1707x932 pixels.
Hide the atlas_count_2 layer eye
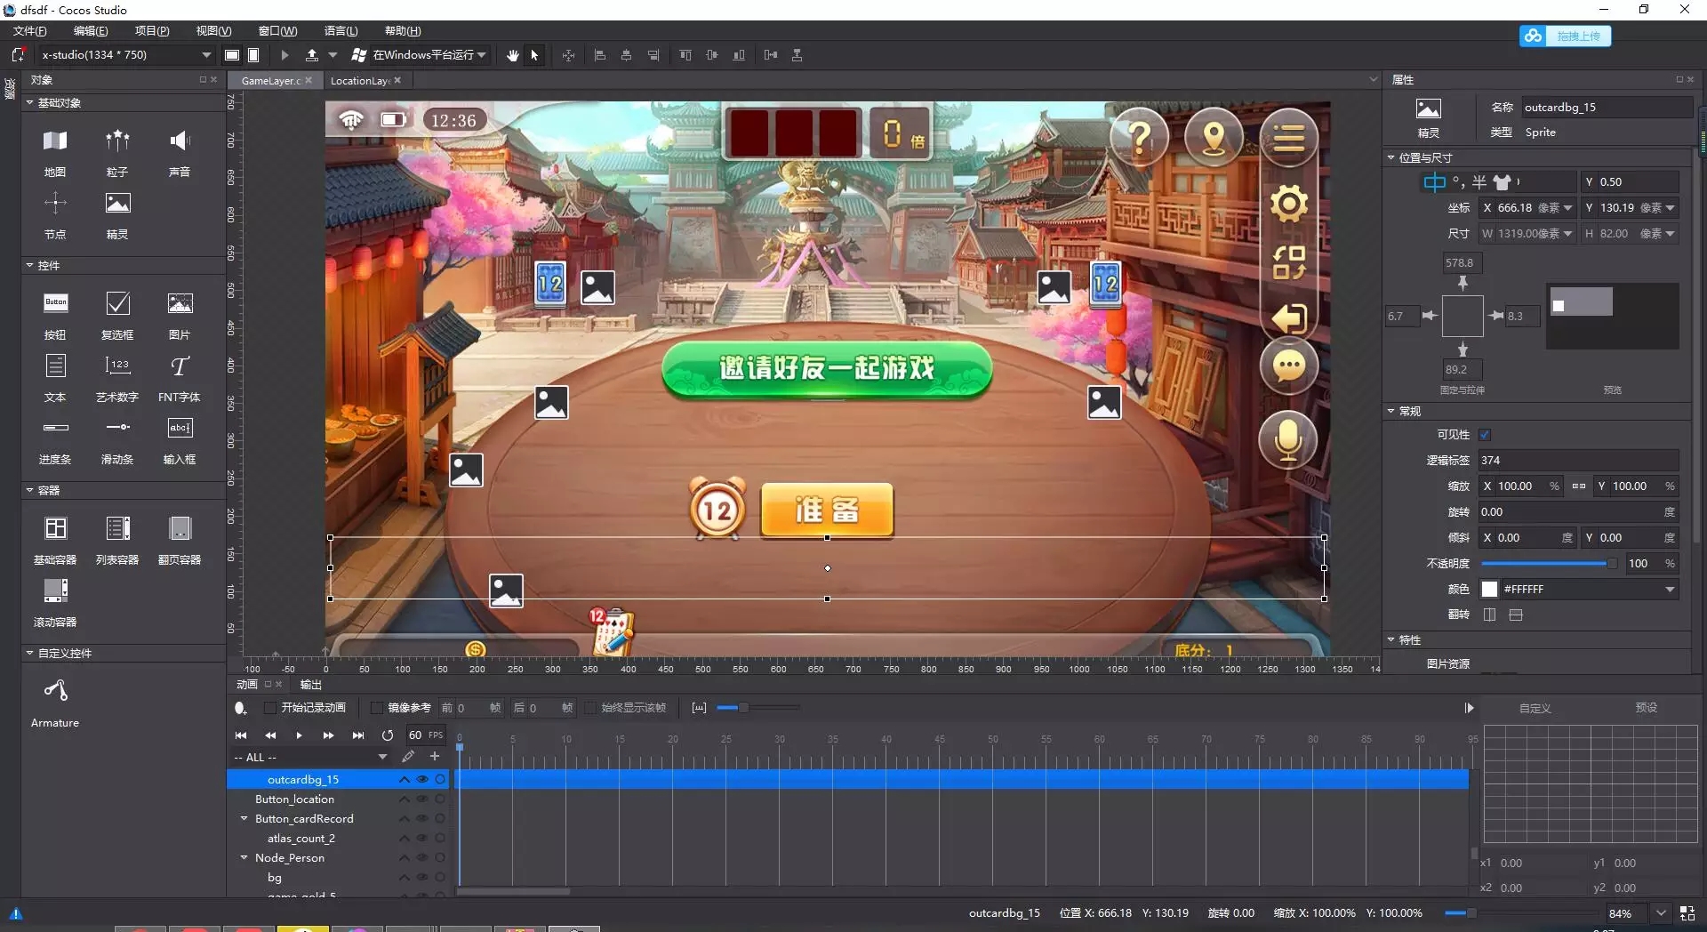point(422,838)
